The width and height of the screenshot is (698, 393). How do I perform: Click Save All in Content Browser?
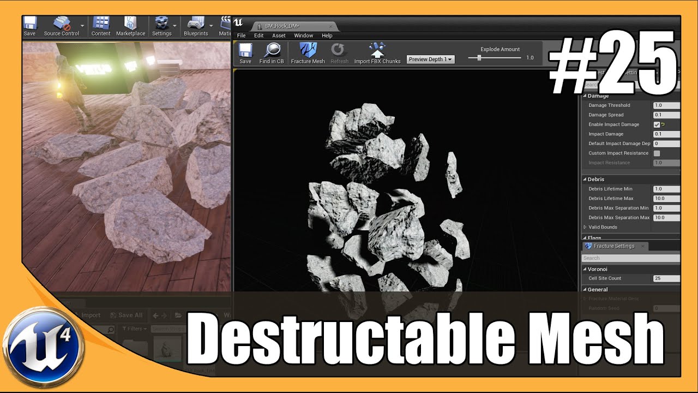coord(126,315)
